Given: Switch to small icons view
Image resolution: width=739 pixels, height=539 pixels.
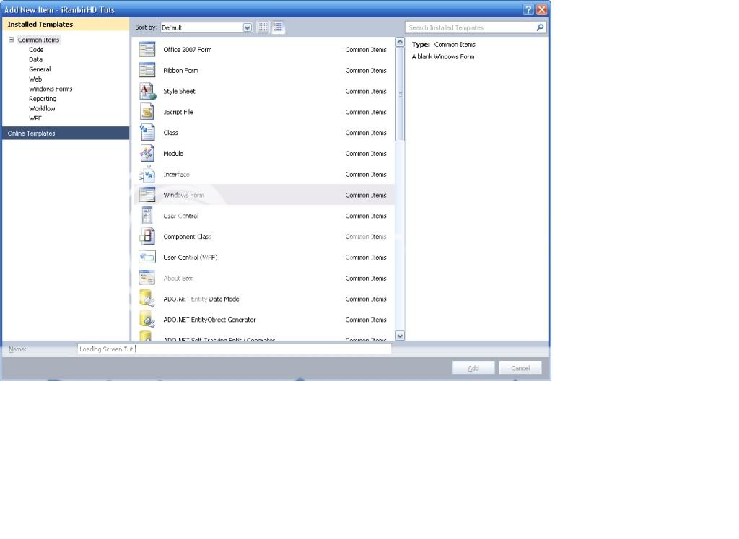Looking at the screenshot, I should click(263, 27).
